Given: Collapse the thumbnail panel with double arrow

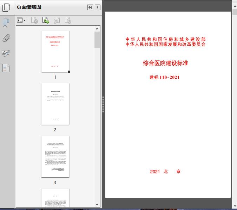Looking at the screenshot, I should 90,7.
